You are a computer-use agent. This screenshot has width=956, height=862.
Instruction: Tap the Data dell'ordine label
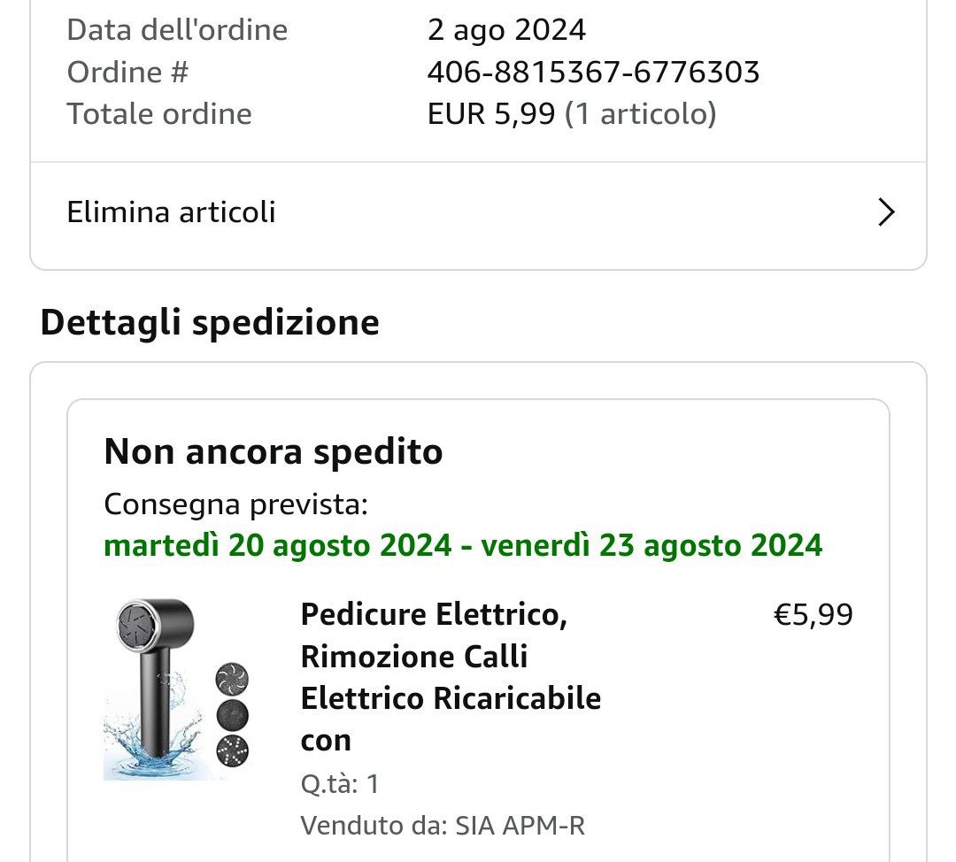click(177, 30)
